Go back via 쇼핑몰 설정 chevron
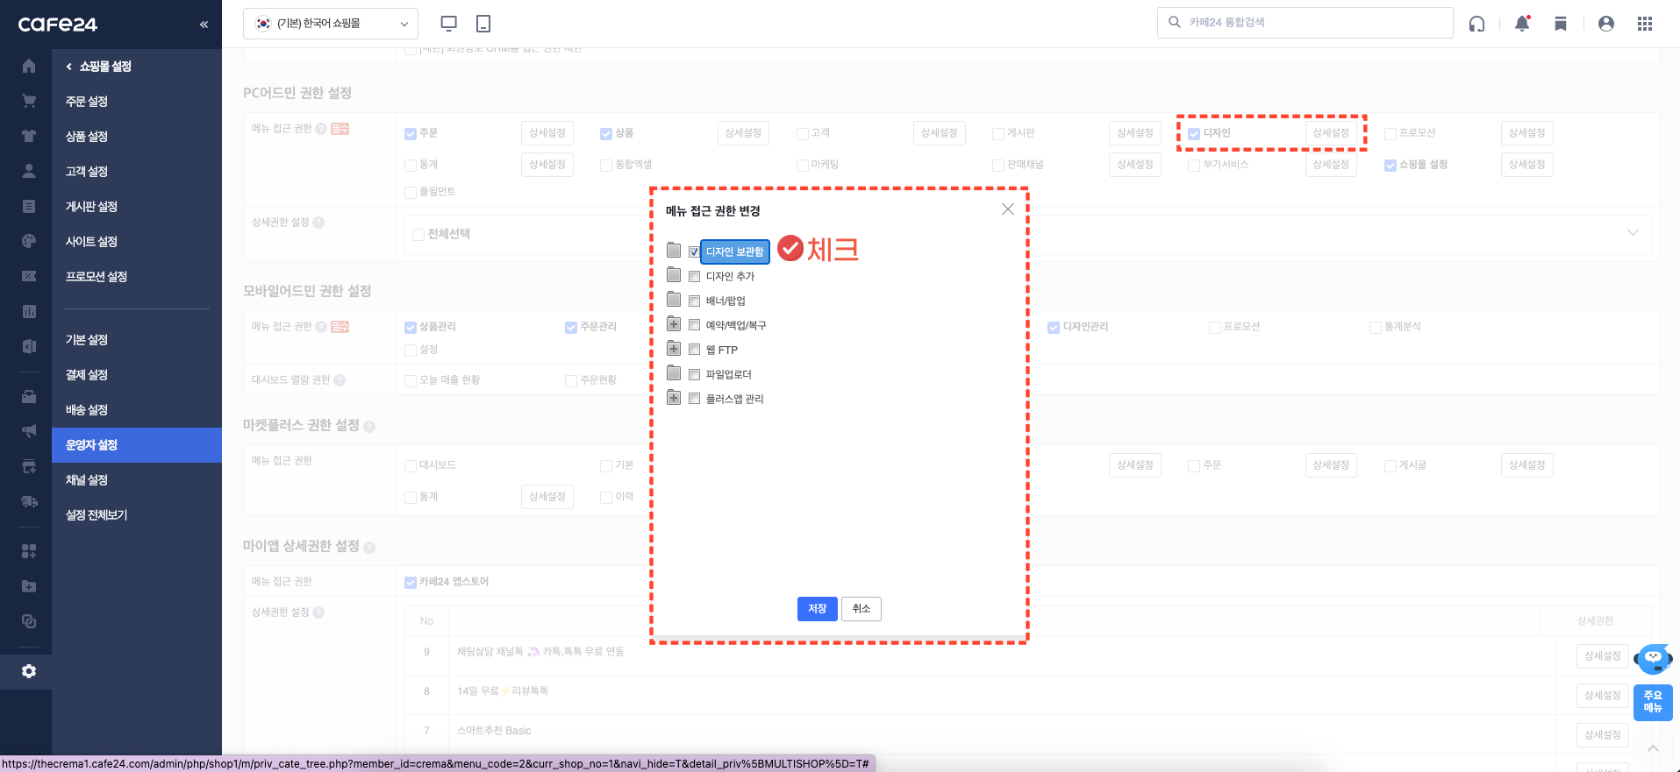Screen dimensions: 1680x772 point(69,67)
